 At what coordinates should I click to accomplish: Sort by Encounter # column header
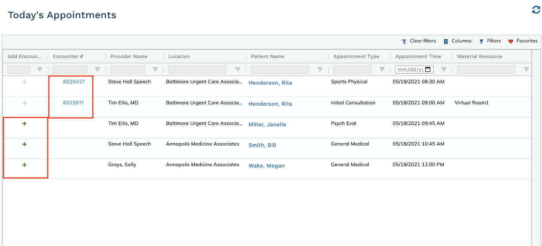pyautogui.click(x=68, y=56)
